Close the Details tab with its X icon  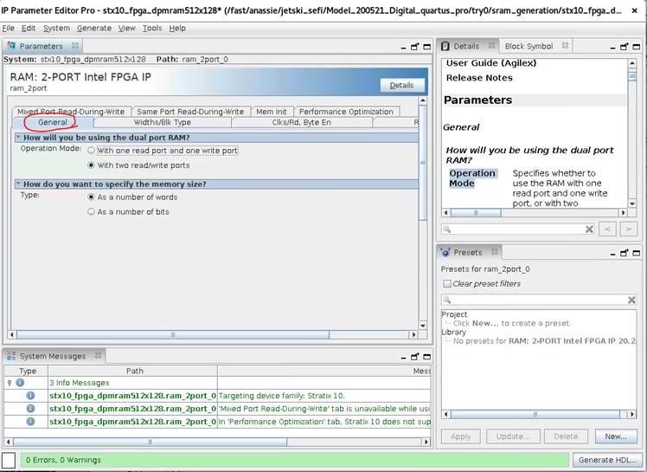click(x=491, y=45)
